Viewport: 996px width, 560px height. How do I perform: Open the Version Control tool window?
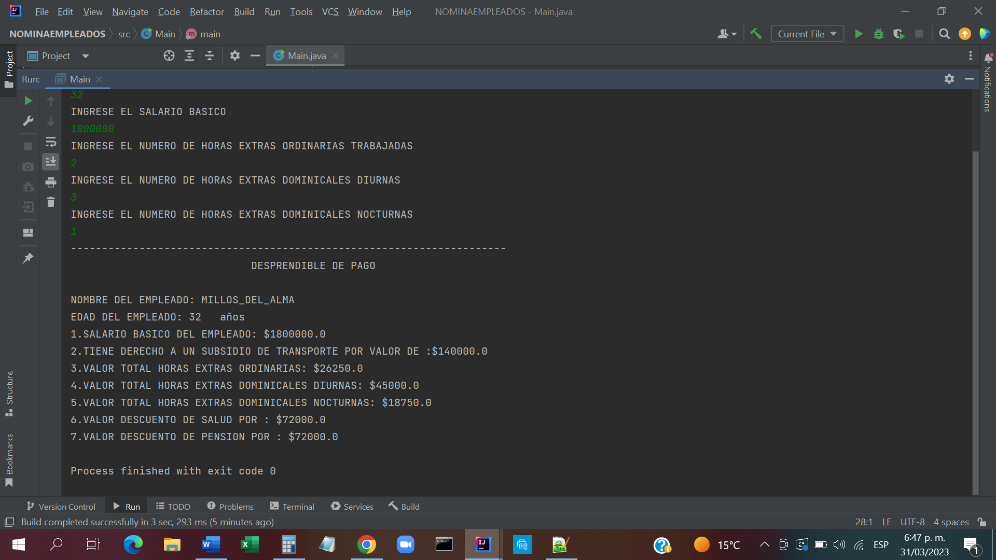[x=61, y=507]
